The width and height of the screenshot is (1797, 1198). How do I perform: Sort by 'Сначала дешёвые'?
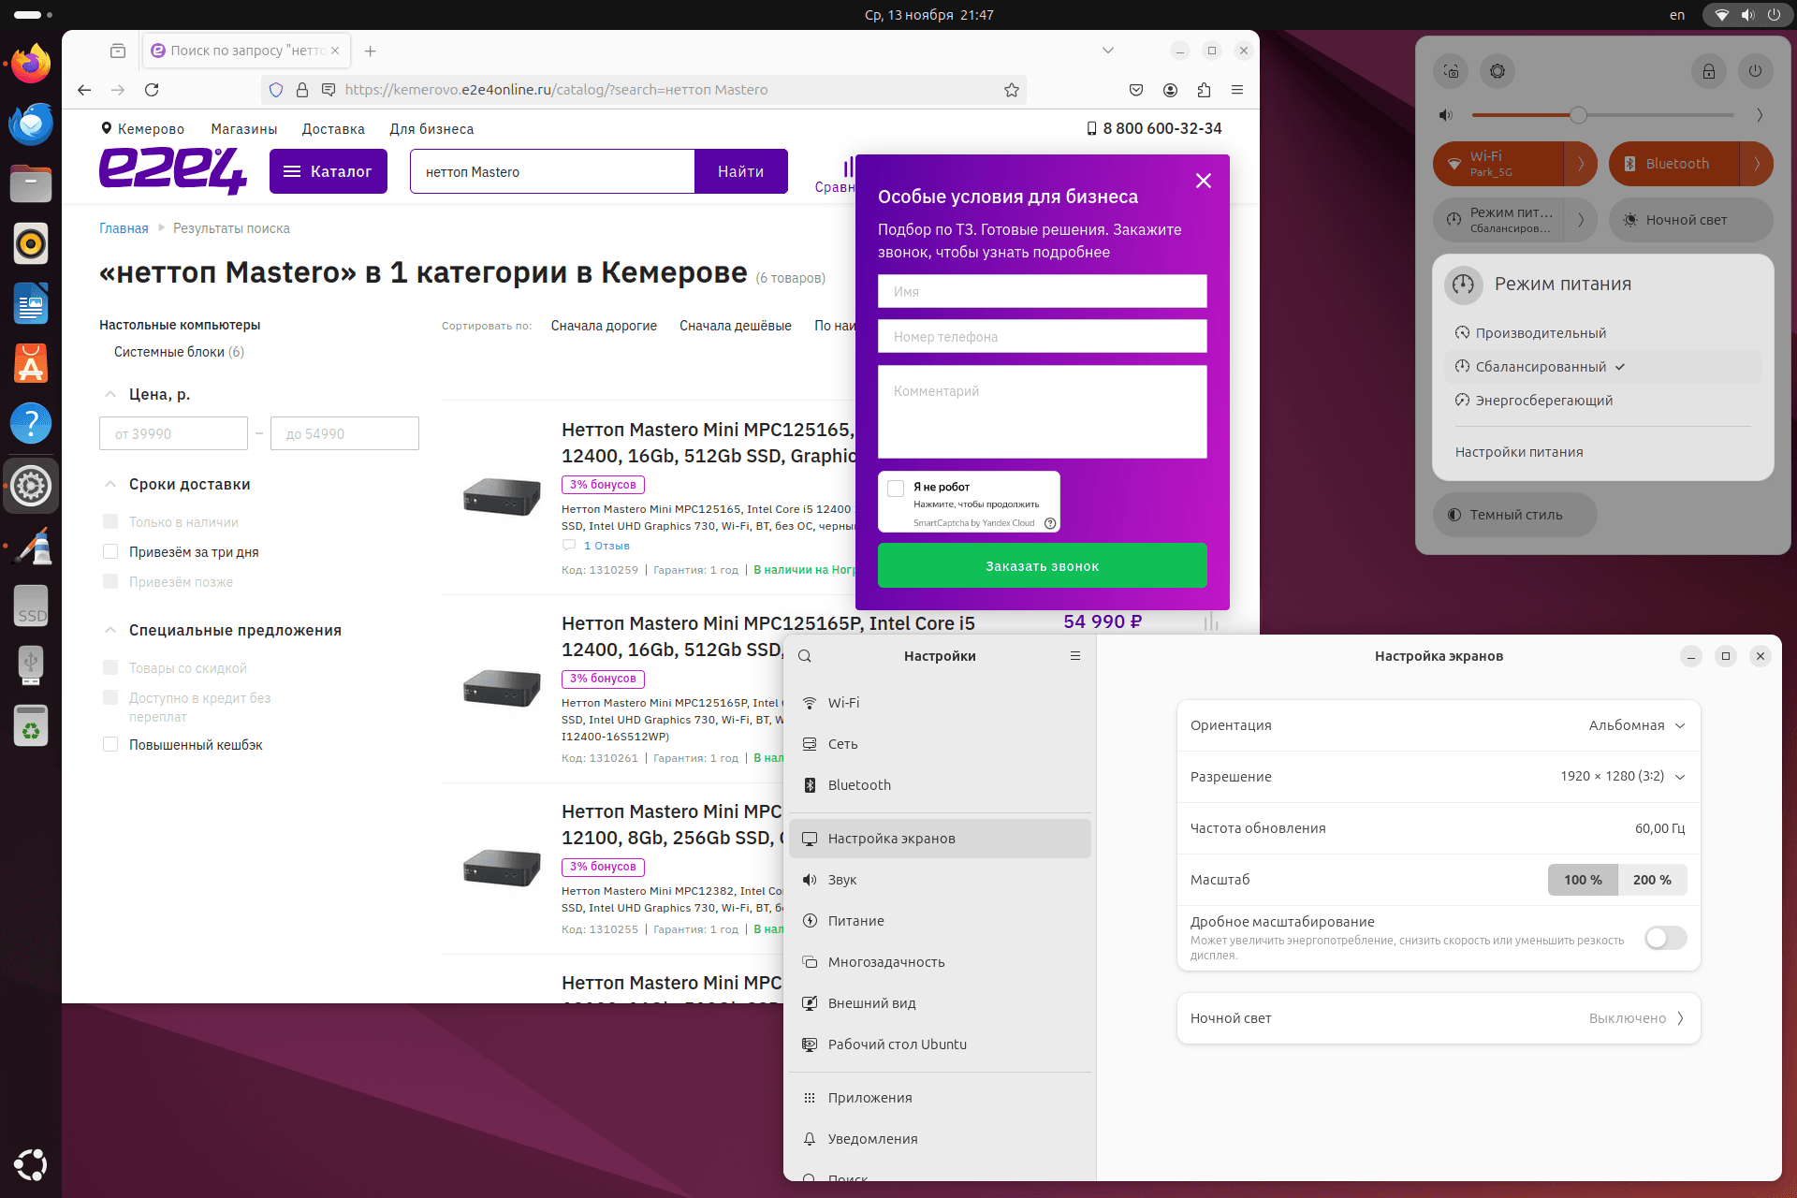736,326
